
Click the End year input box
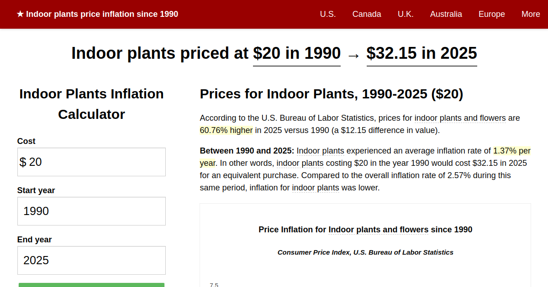click(91, 260)
